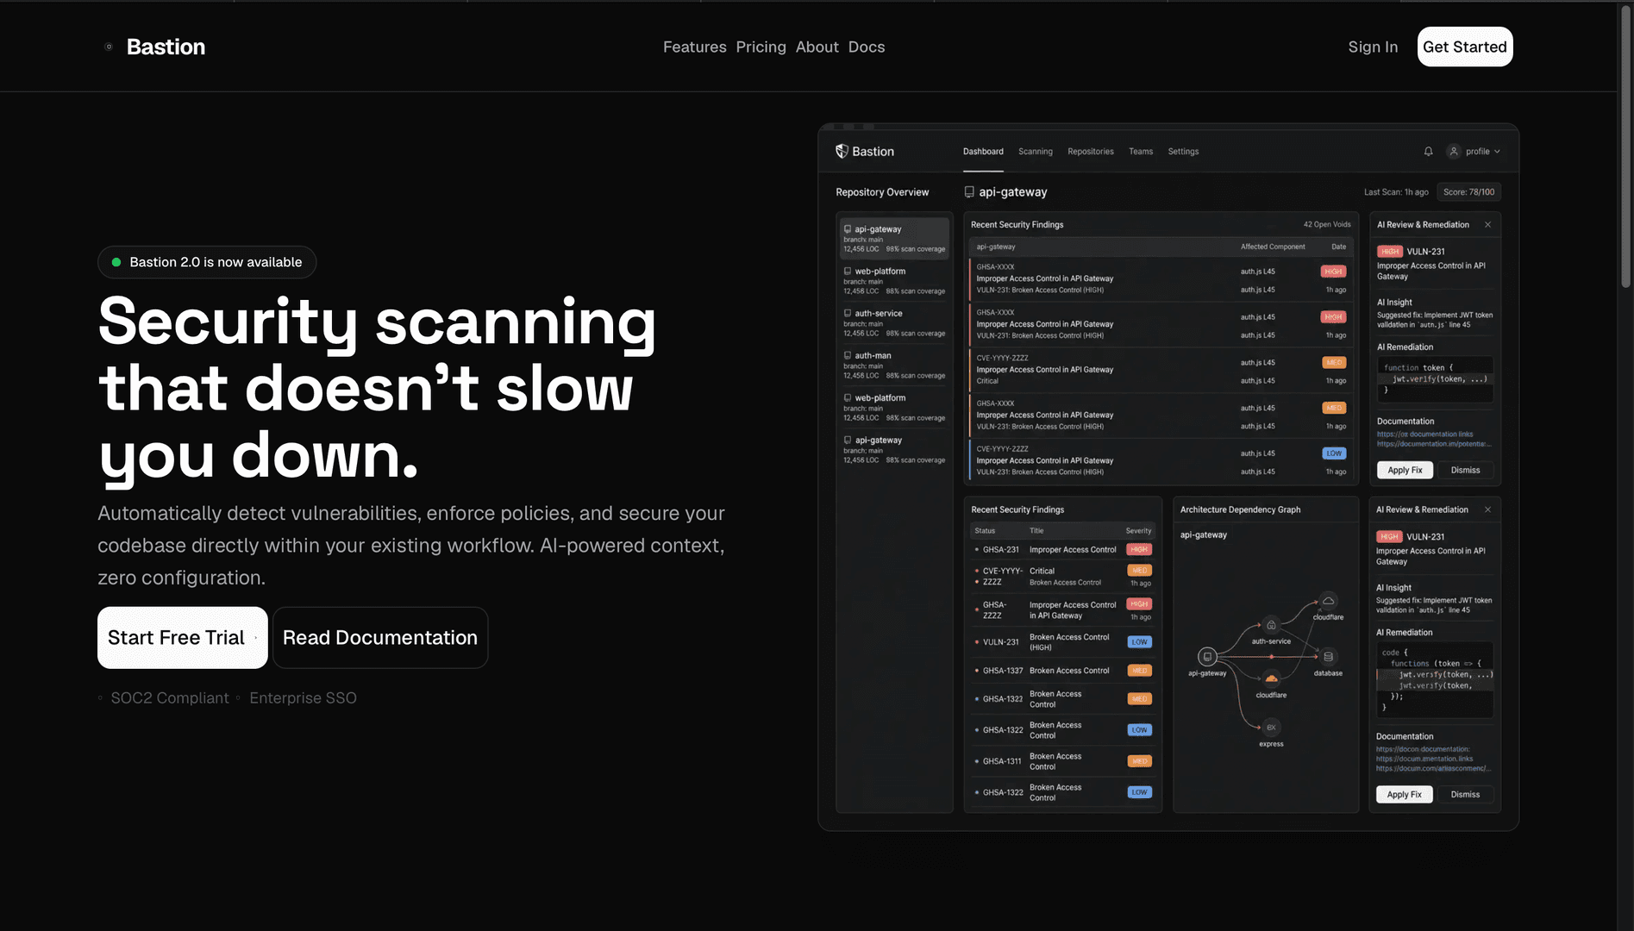
Task: Click the profile avatar icon
Action: coord(1454,151)
